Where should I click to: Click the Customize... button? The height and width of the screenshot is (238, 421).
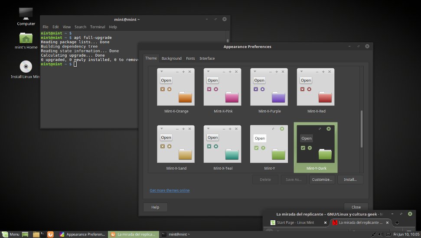coord(322,179)
